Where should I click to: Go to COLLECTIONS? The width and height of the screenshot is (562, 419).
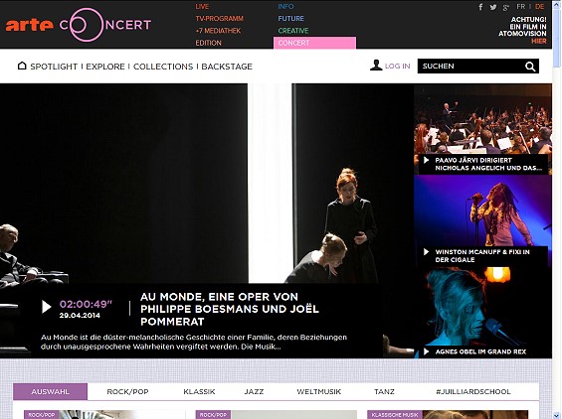click(163, 67)
